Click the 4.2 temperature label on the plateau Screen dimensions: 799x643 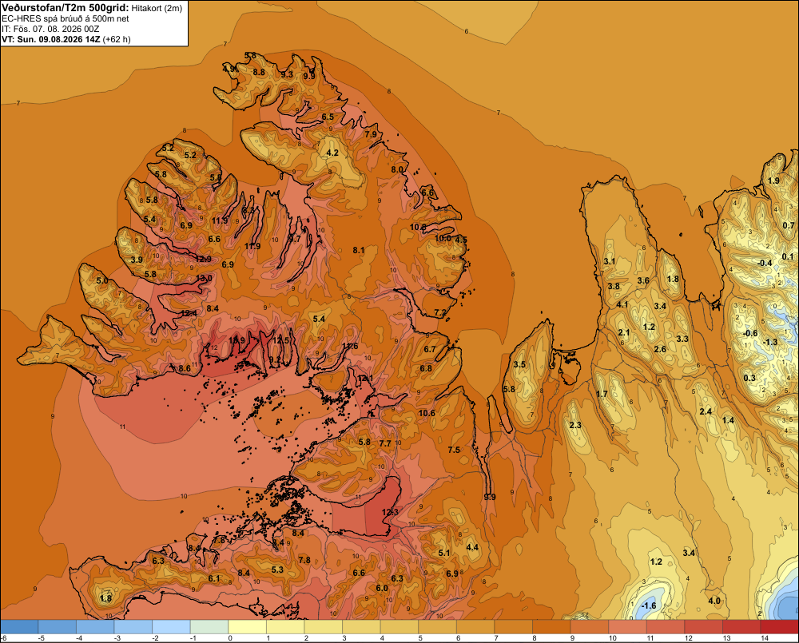(332, 153)
